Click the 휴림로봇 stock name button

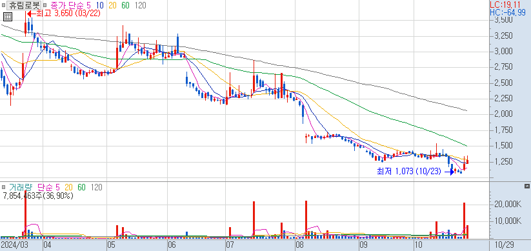[x=24, y=5]
